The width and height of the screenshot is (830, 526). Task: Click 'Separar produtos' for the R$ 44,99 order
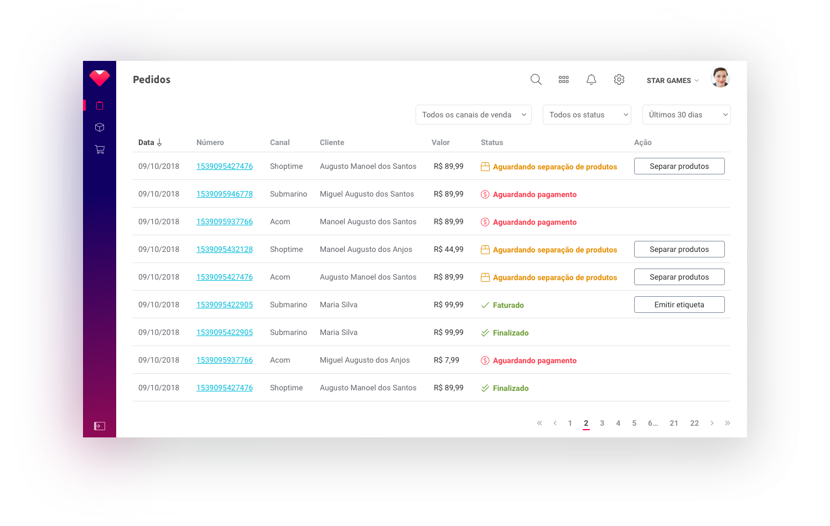click(x=679, y=249)
